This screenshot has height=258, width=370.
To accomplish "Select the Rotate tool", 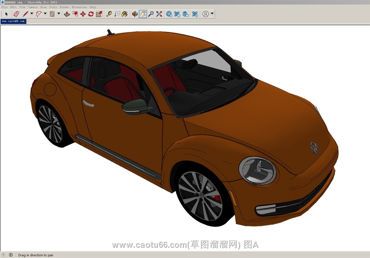I will pos(91,14).
